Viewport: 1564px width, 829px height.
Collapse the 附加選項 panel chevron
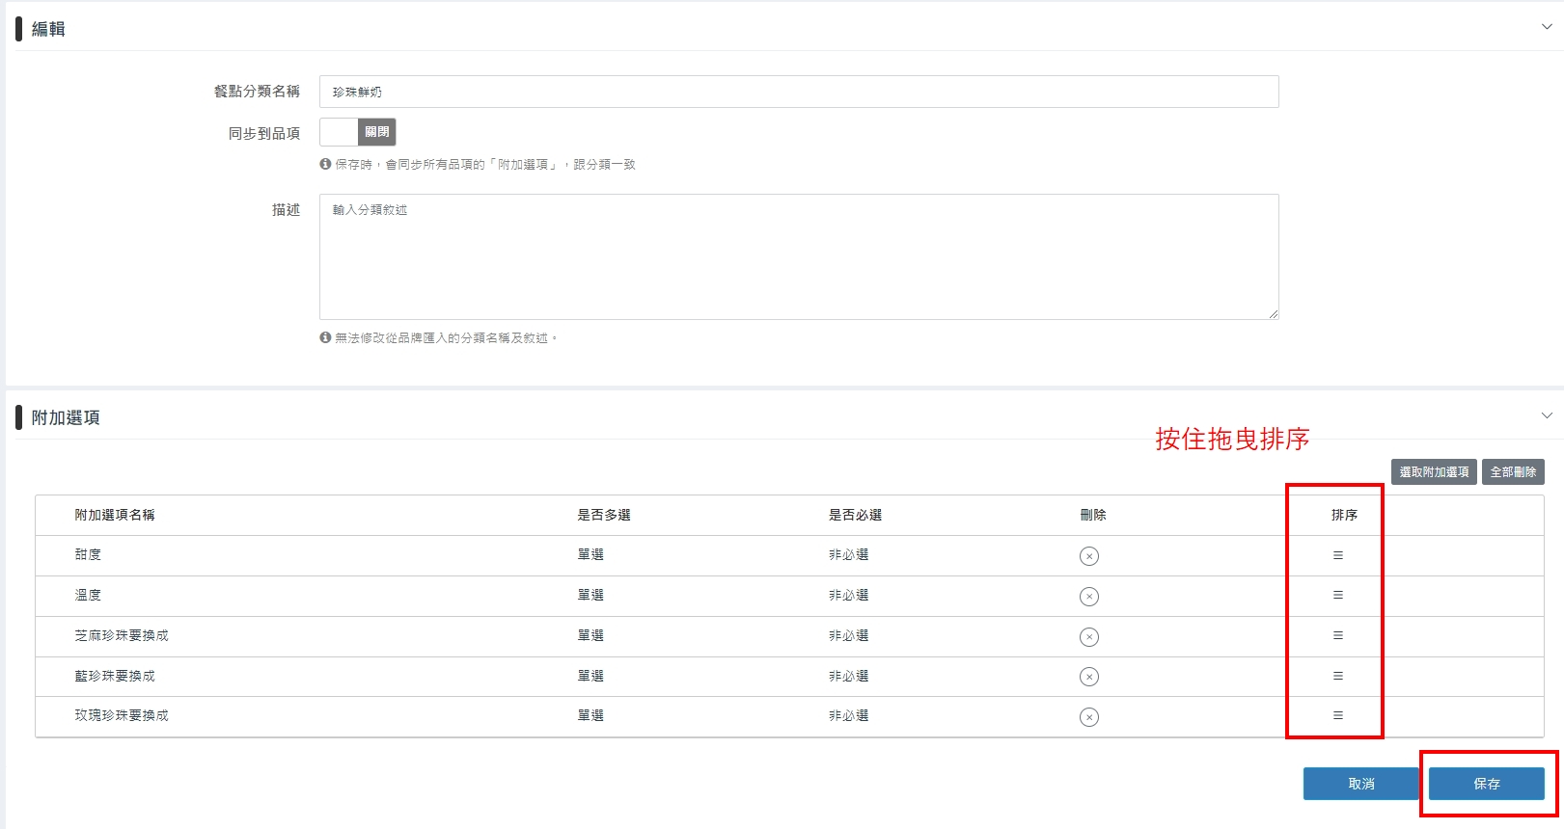[1547, 415]
